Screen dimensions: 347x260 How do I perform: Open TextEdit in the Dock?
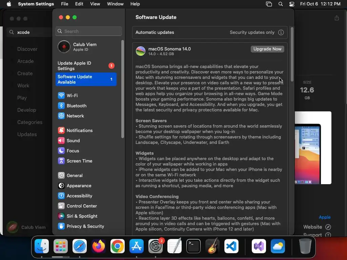[175, 246]
